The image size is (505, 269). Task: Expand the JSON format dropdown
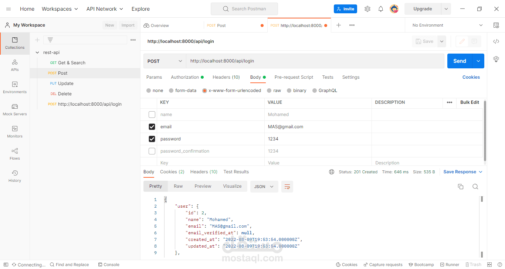pyautogui.click(x=264, y=187)
